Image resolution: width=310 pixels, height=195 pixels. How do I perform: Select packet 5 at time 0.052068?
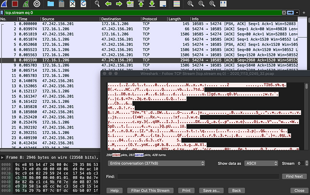[x=149, y=44]
